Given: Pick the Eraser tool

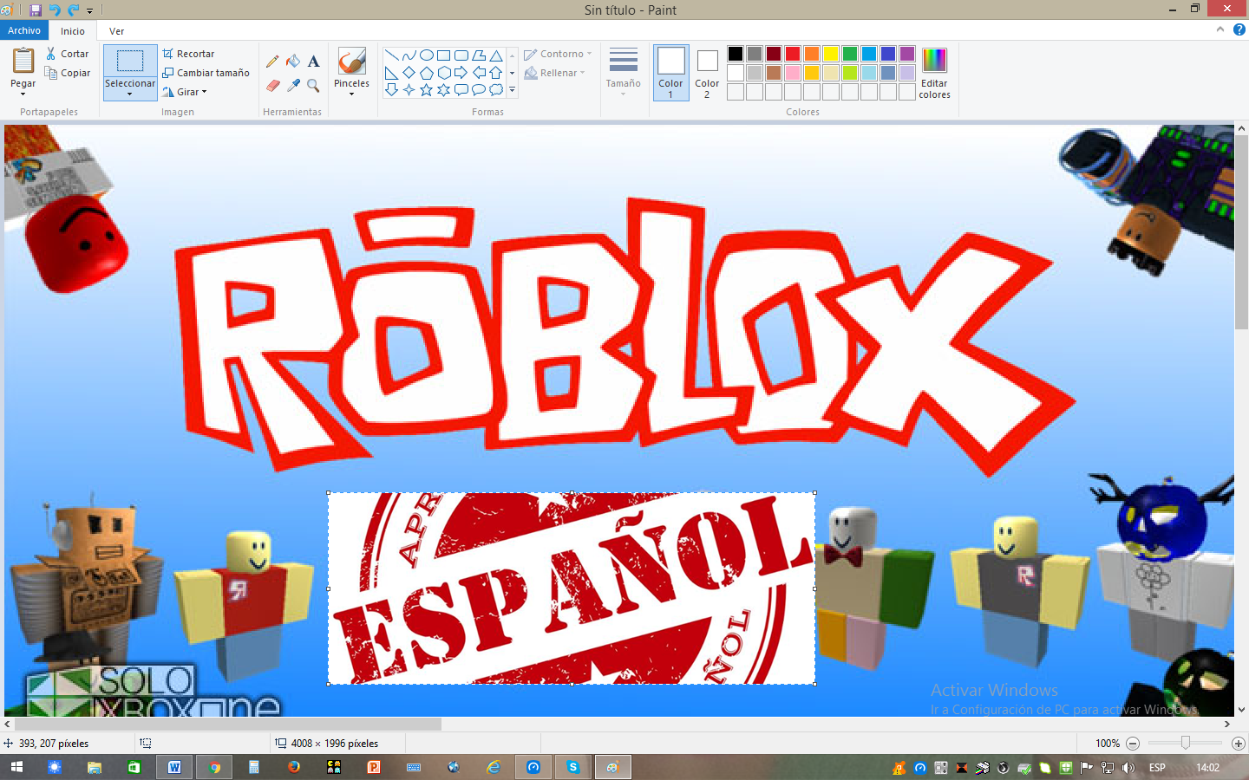Looking at the screenshot, I should [x=272, y=85].
